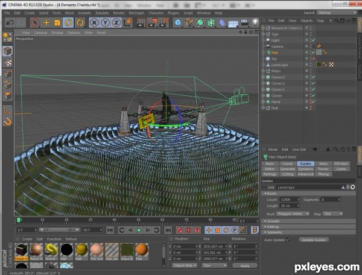Image resolution: width=362 pixels, height=275 pixels.
Task: Toggle world coordinate system icon
Action: coord(128,22)
